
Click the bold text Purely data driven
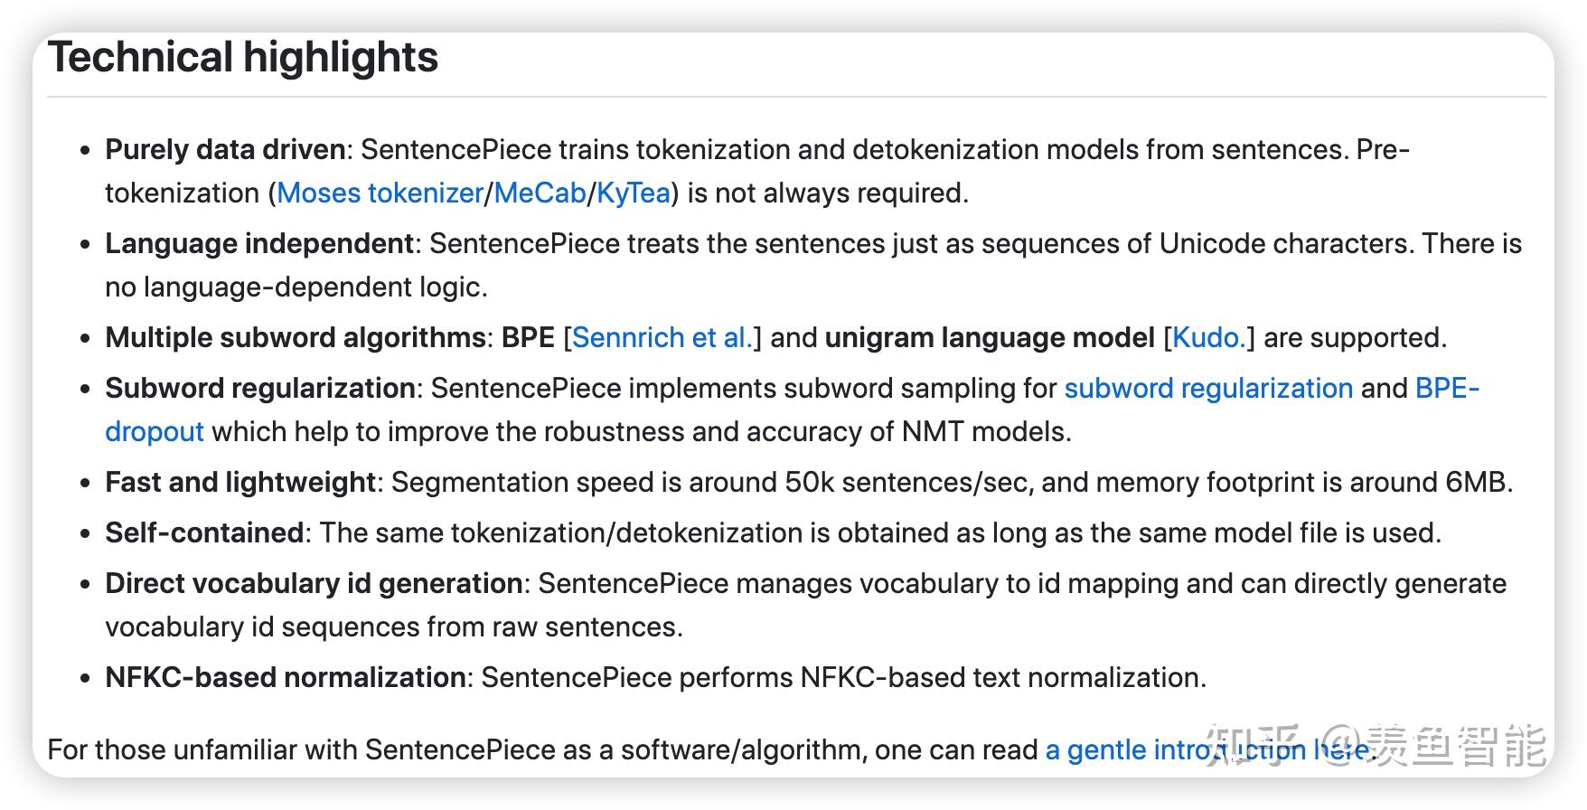pos(225,150)
